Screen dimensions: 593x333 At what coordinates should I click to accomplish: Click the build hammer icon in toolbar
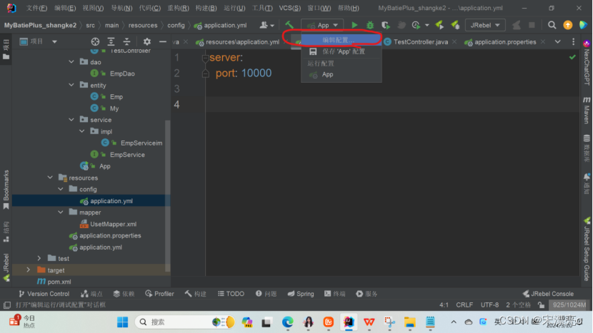coord(289,25)
